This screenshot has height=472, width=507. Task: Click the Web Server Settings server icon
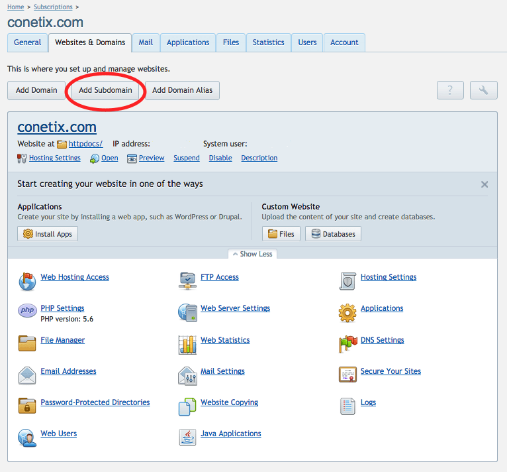click(187, 312)
